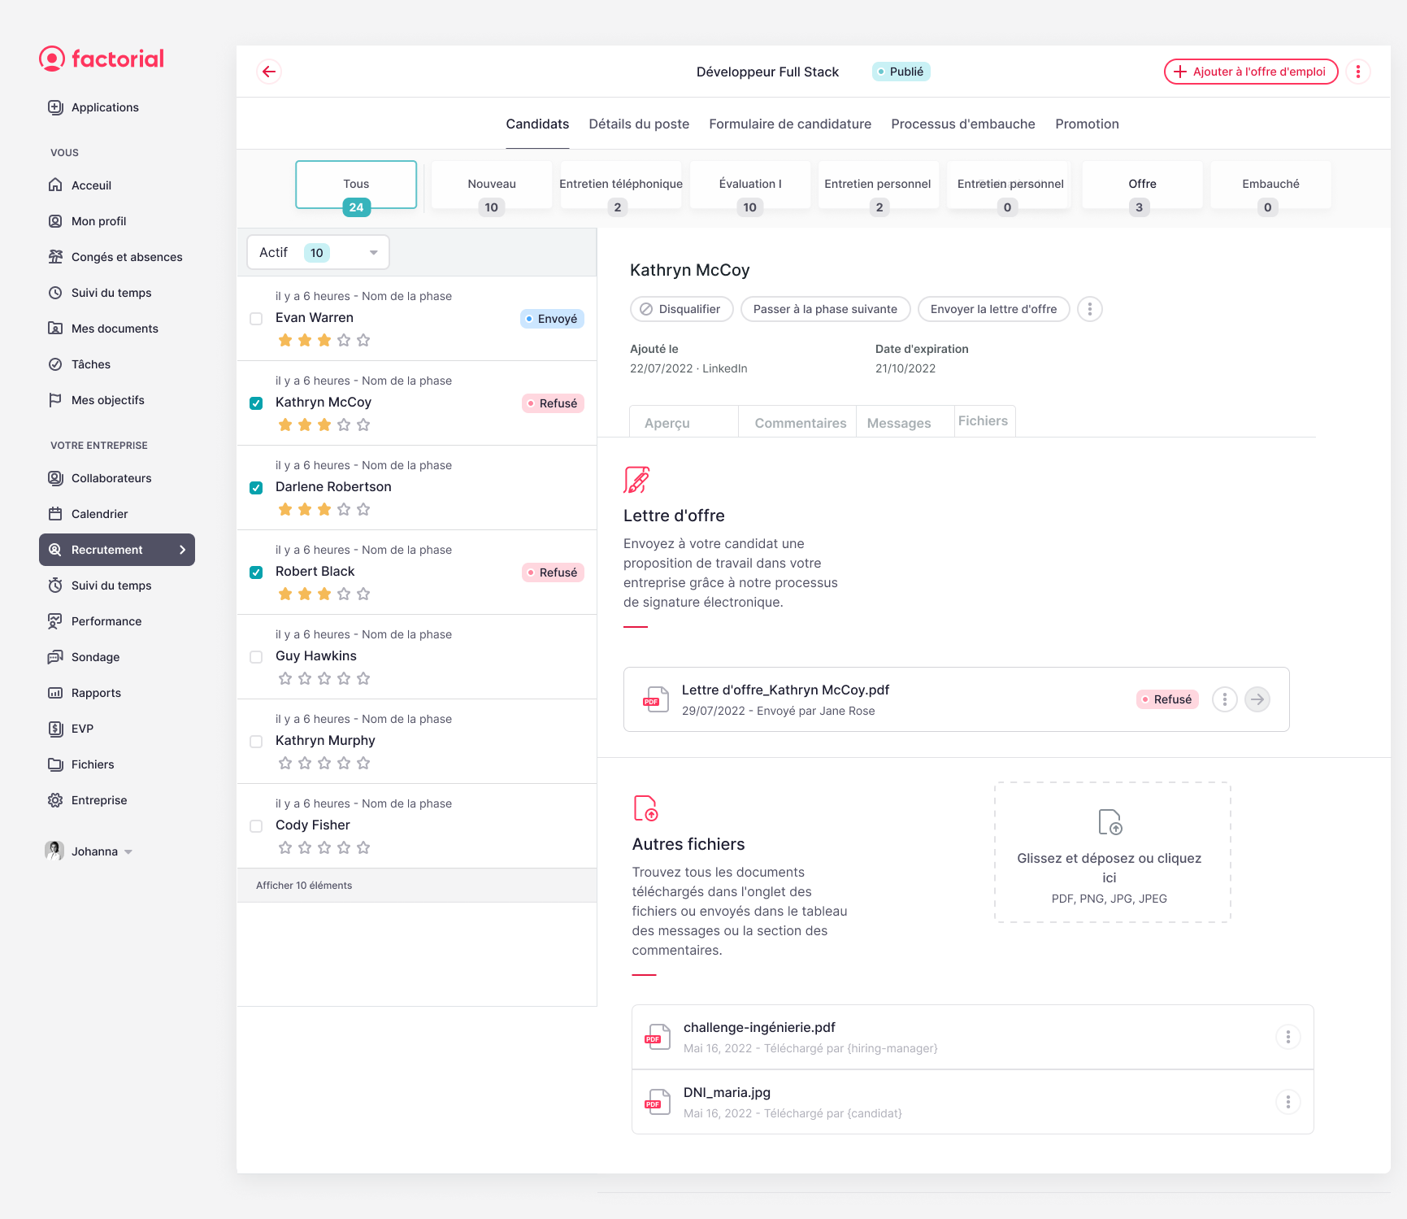Switch to Formulaire de candidature tab

tap(790, 124)
